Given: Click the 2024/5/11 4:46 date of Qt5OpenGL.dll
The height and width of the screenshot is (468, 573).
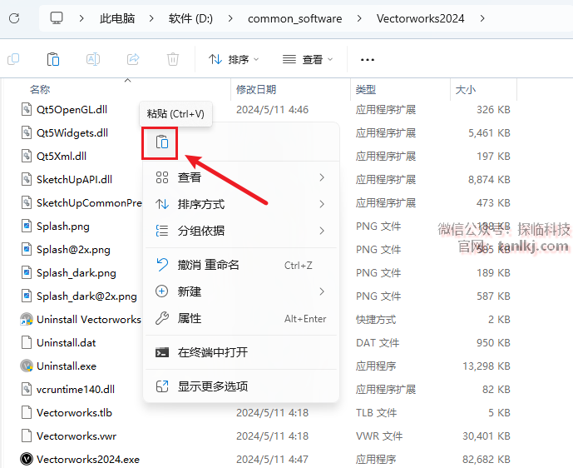Looking at the screenshot, I should point(272,109).
